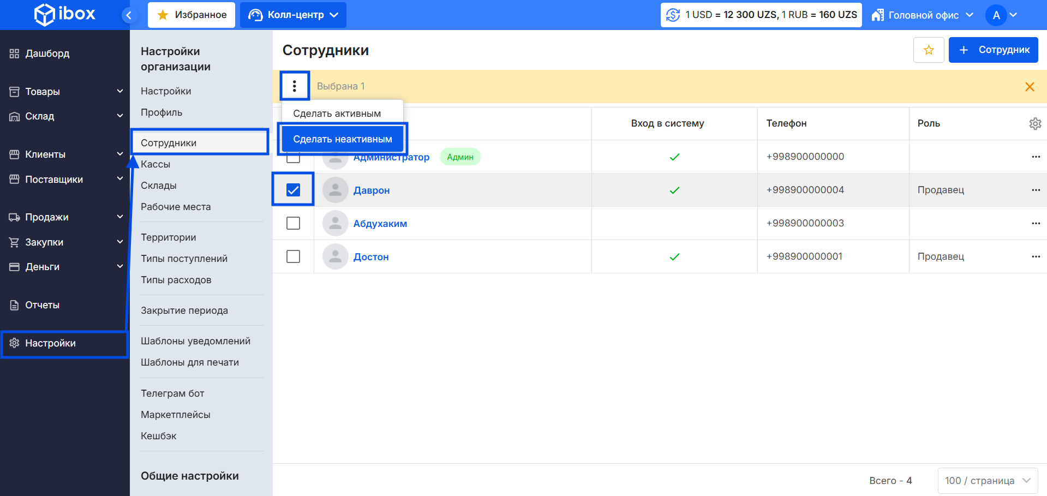Tick the checkbox next to Достон
Screen dimensions: 1047x496
[293, 256]
